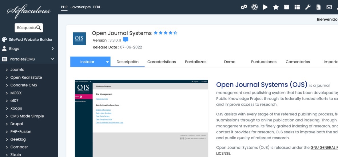Expand the Xoops chevron
Viewport: 338px width, 157px height.
(7, 108)
